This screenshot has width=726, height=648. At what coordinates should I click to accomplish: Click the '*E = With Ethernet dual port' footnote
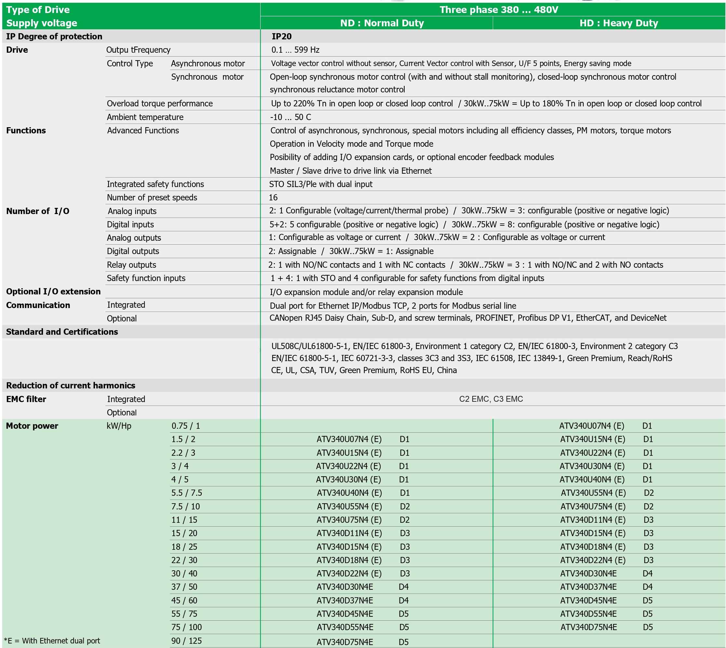52,641
